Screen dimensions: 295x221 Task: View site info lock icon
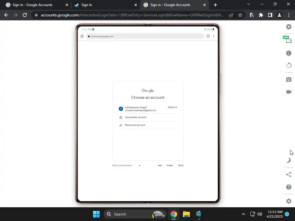[x=36, y=15]
